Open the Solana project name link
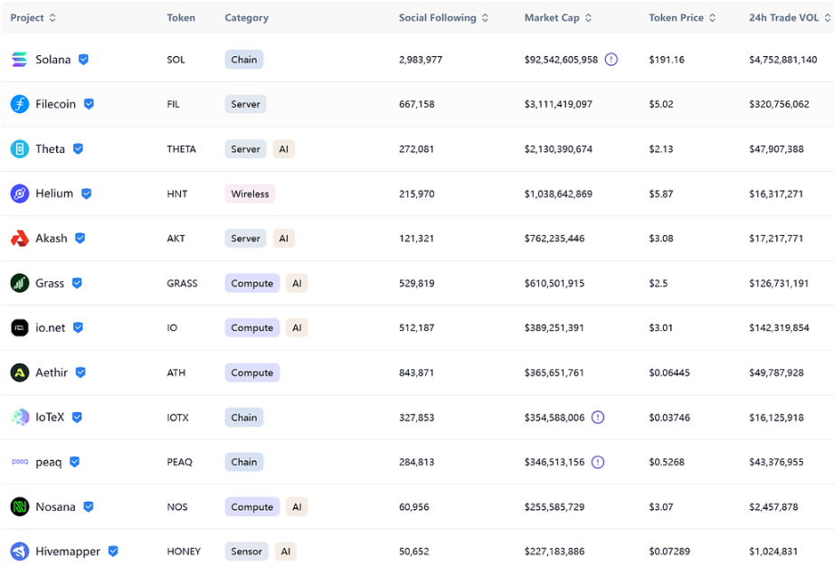 (53, 60)
